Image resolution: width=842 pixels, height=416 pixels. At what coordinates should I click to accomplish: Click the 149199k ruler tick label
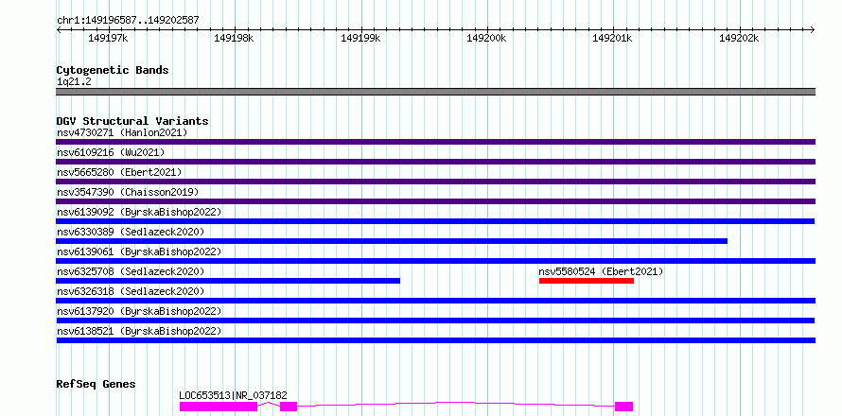pos(360,38)
